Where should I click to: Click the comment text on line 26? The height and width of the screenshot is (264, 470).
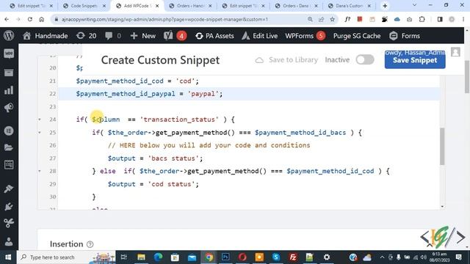click(209, 145)
